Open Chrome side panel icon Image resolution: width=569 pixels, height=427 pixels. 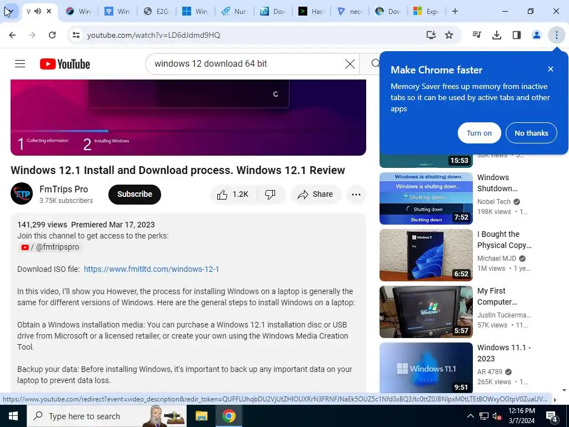coord(517,35)
